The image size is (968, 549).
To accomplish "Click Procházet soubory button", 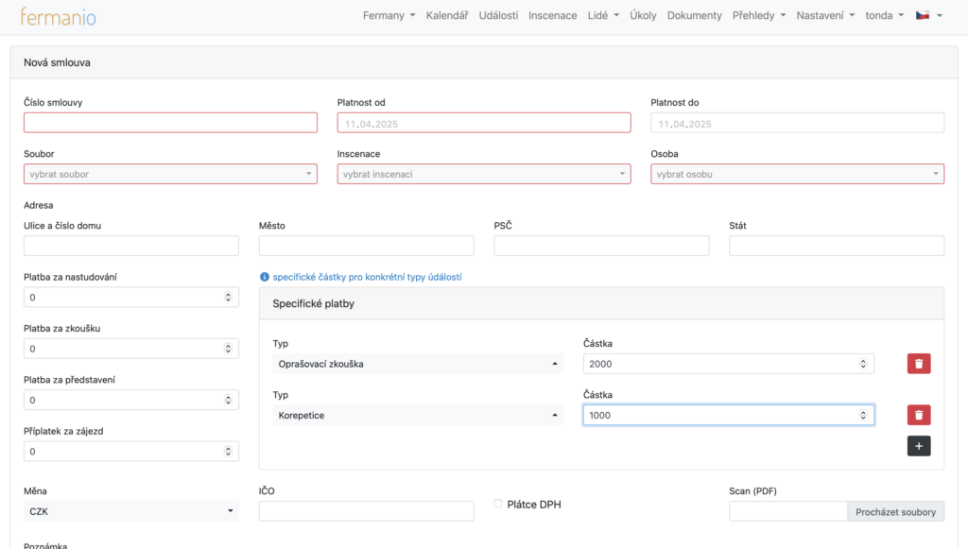I will click(895, 511).
